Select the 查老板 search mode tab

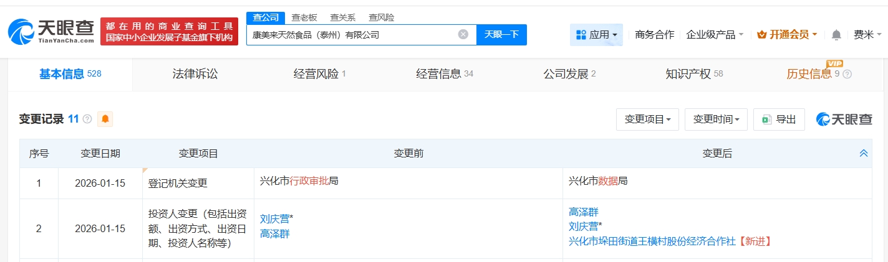tap(304, 17)
